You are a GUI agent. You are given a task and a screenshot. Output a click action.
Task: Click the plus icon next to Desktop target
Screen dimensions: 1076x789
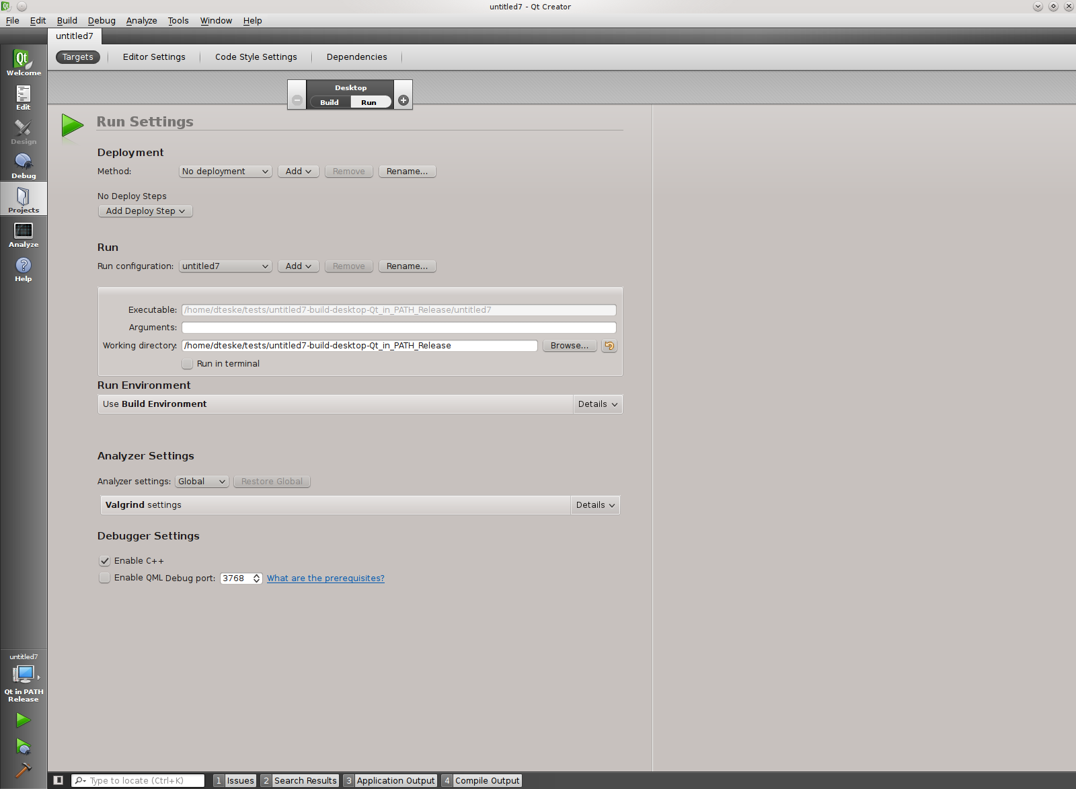point(403,100)
